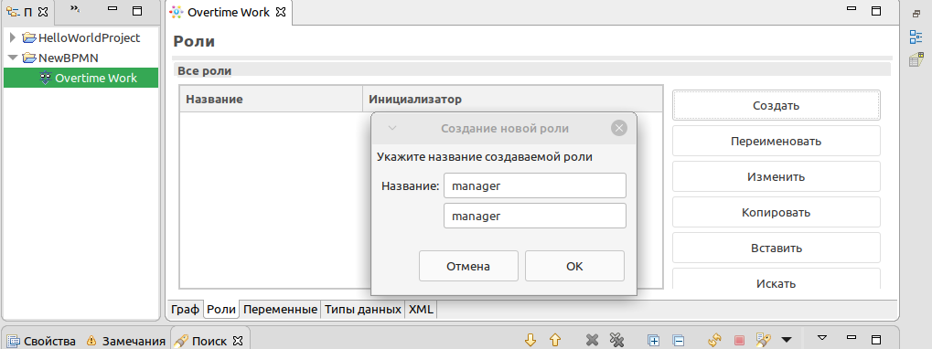The image size is (932, 349).
Task: Open the dialog title bar chevron menu
Action: (391, 128)
